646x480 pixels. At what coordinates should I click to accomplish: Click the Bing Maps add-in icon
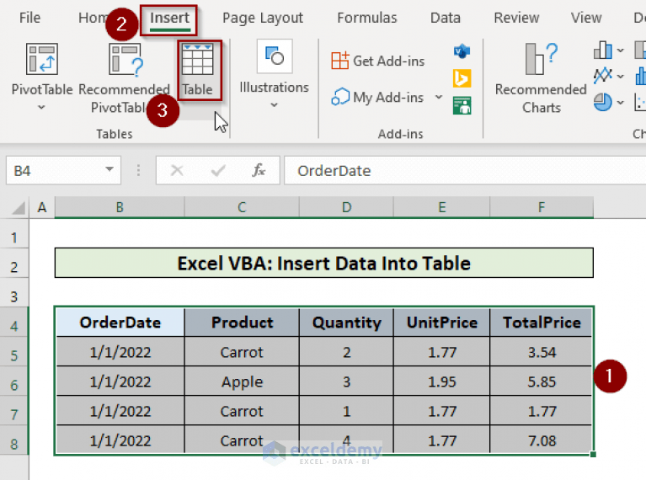click(x=462, y=78)
